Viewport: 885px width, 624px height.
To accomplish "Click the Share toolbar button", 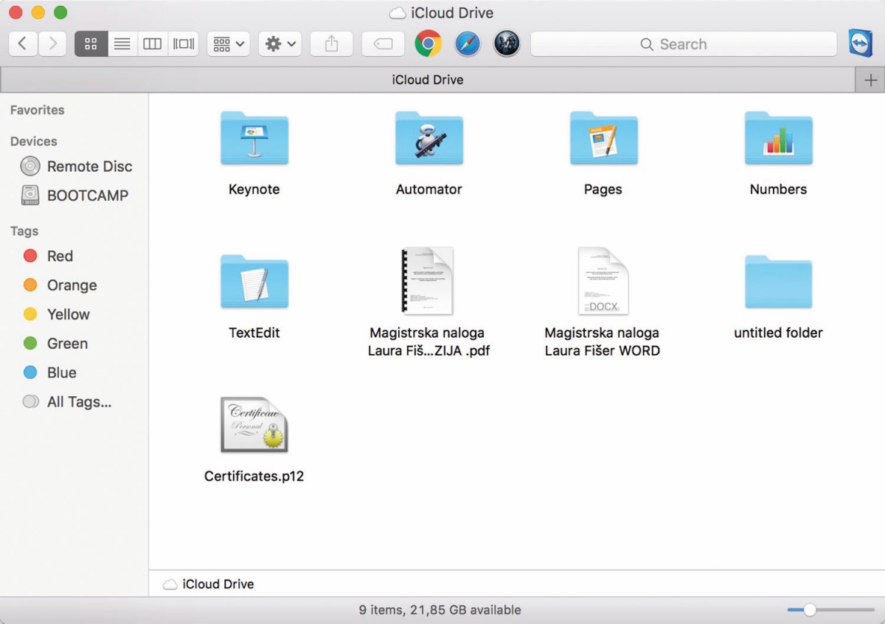I will (x=331, y=44).
